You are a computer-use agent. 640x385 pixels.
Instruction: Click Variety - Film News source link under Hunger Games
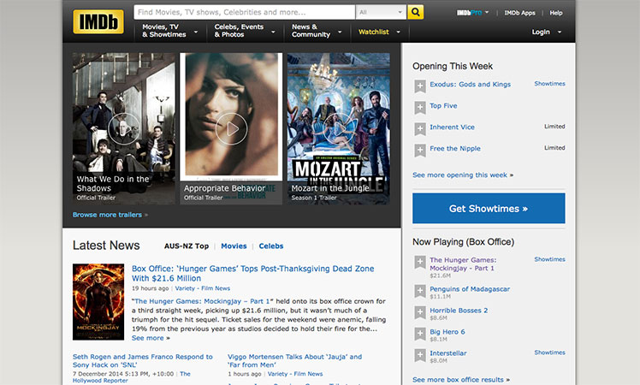203,288
